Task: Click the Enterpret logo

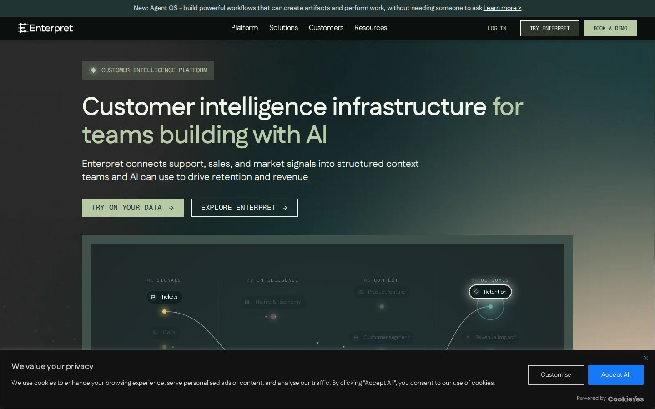Action: [45, 28]
